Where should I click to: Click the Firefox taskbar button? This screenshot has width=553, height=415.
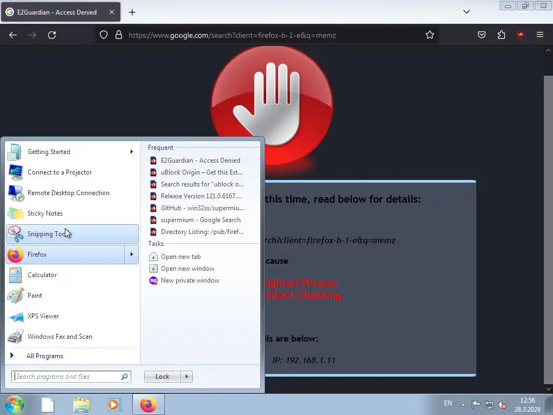148,404
